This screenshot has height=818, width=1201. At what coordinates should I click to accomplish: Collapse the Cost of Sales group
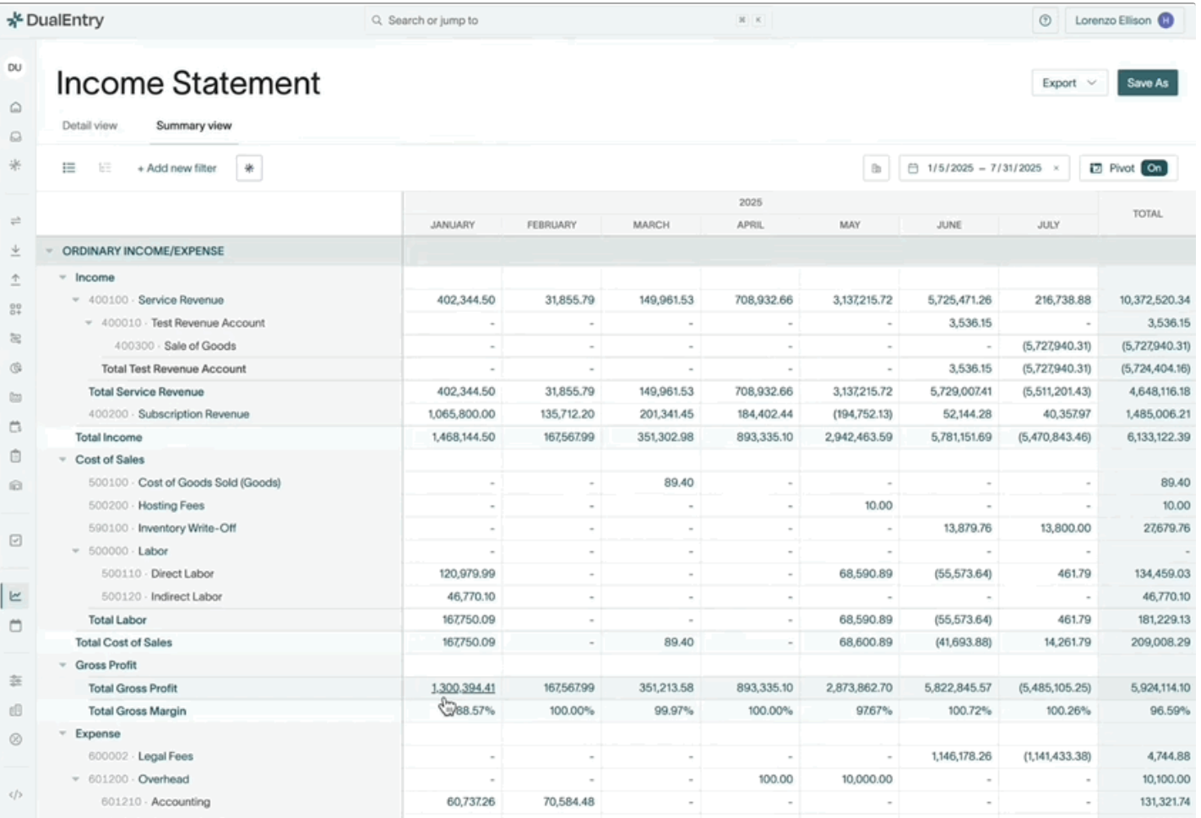(x=62, y=460)
